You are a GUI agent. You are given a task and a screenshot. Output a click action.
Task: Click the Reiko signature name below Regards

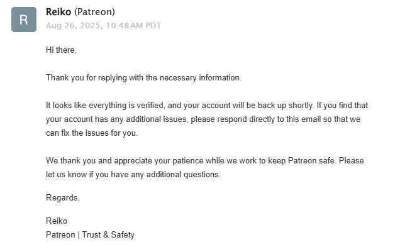point(57,221)
